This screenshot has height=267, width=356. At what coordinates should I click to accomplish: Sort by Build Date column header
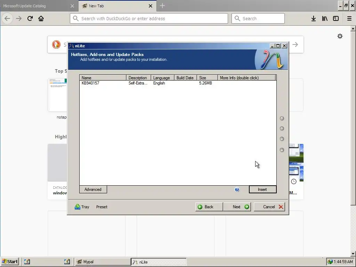click(x=186, y=78)
